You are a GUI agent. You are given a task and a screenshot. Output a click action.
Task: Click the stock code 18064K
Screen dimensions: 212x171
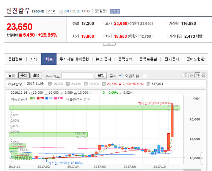[38, 11]
